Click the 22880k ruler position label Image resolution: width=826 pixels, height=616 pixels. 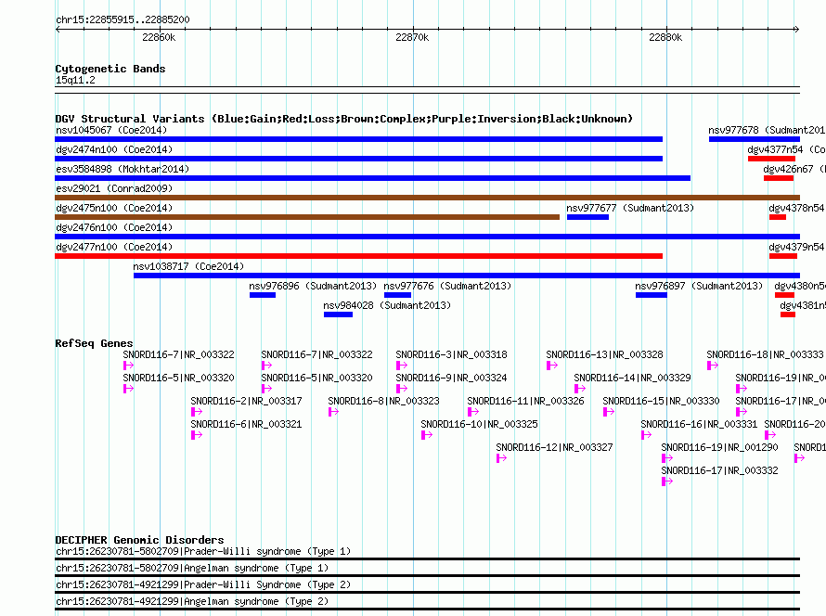(665, 37)
